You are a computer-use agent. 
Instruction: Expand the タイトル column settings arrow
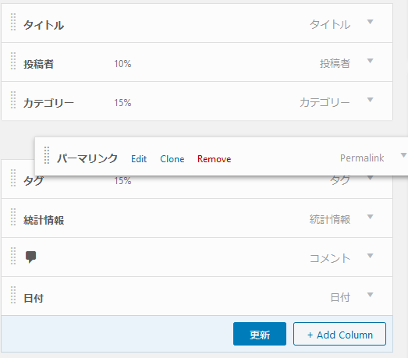pos(370,22)
